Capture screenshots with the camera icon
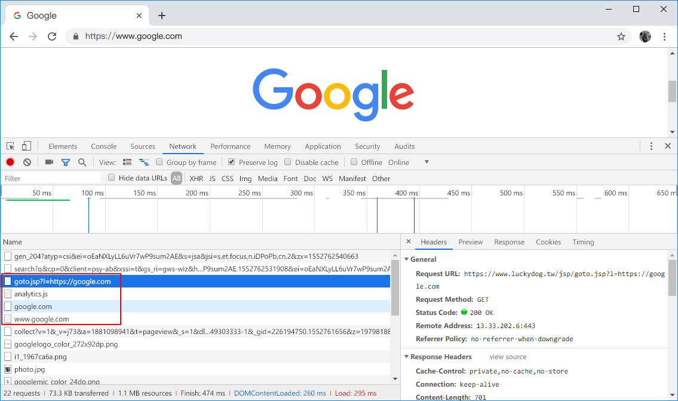The image size is (678, 401). point(50,162)
